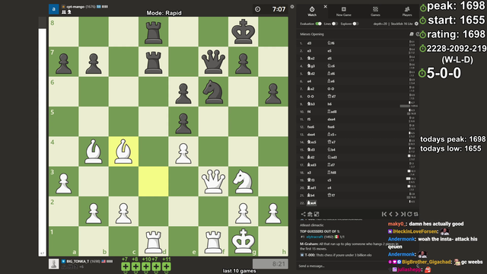The image size is (487, 274).
Task: Open the Watch tab
Action: pyautogui.click(x=312, y=11)
